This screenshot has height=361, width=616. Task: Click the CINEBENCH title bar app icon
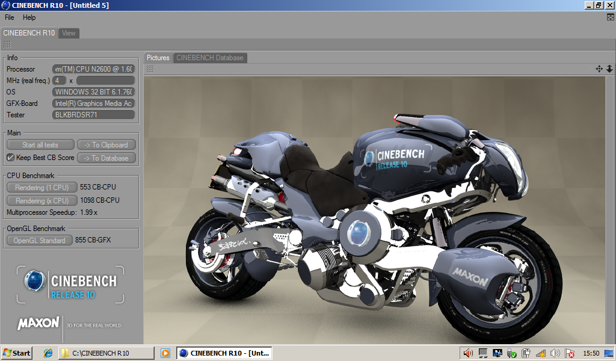(5, 5)
